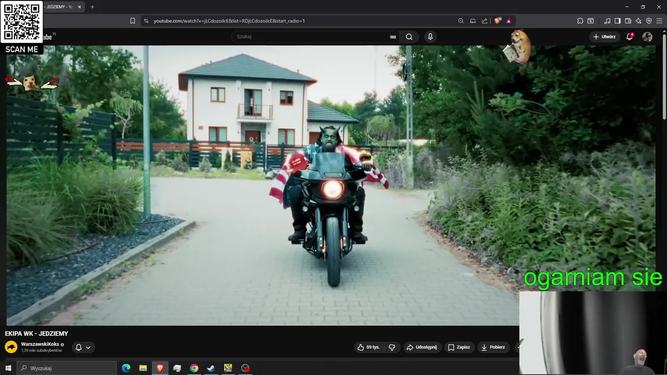Click the Utwórz create button
This screenshot has width=667, height=375.
604,36
